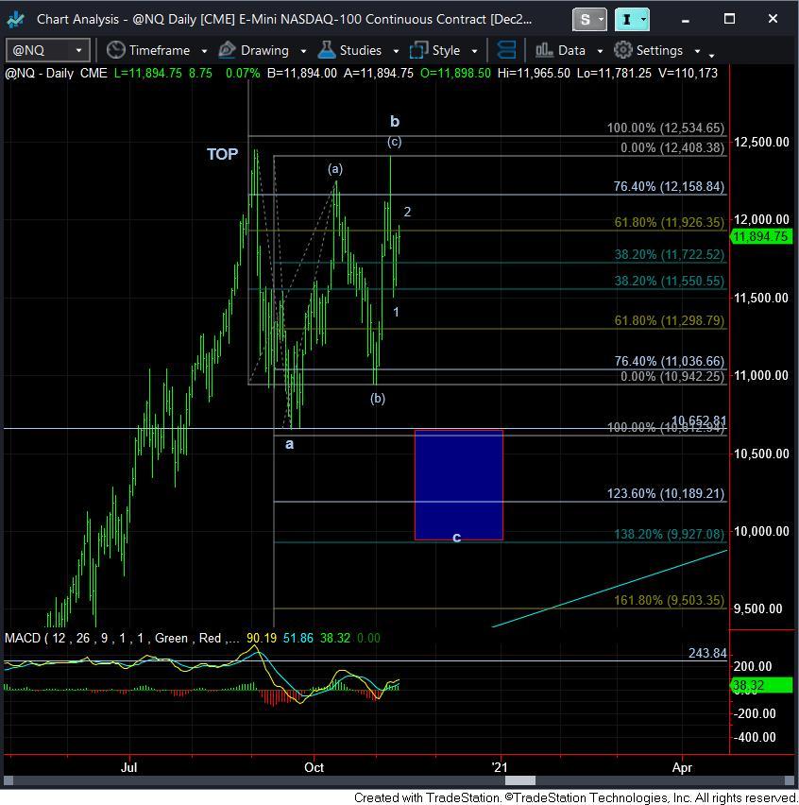The image size is (799, 805).
Task: Open the Data menu
Action: click(571, 50)
